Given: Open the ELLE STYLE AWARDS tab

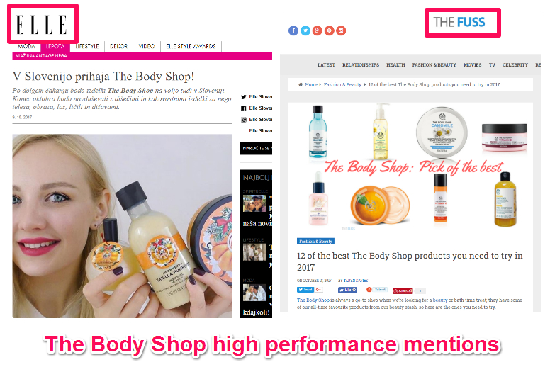Looking at the screenshot, I should point(191,46).
